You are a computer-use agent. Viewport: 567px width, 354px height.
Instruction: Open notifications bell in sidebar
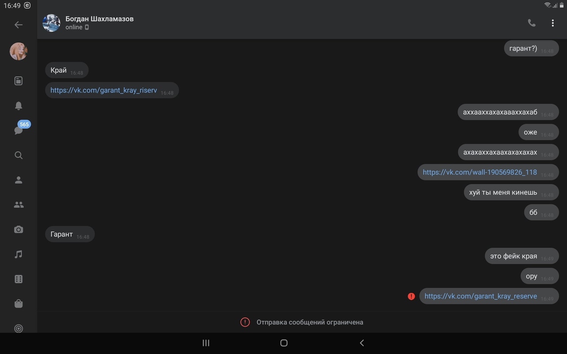pos(19,106)
